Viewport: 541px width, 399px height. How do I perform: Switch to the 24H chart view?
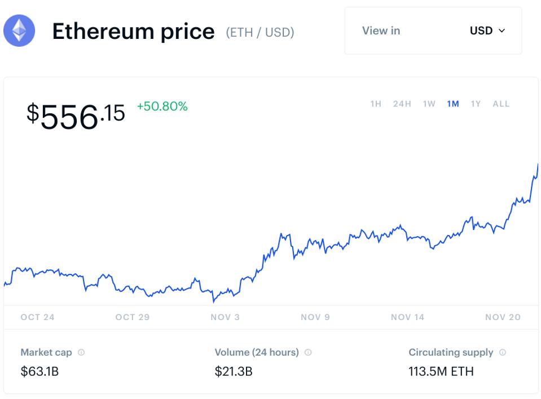402,104
